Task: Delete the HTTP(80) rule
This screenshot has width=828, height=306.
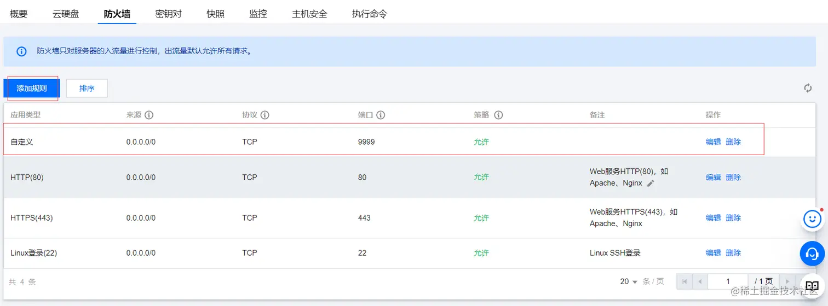Action: point(733,177)
